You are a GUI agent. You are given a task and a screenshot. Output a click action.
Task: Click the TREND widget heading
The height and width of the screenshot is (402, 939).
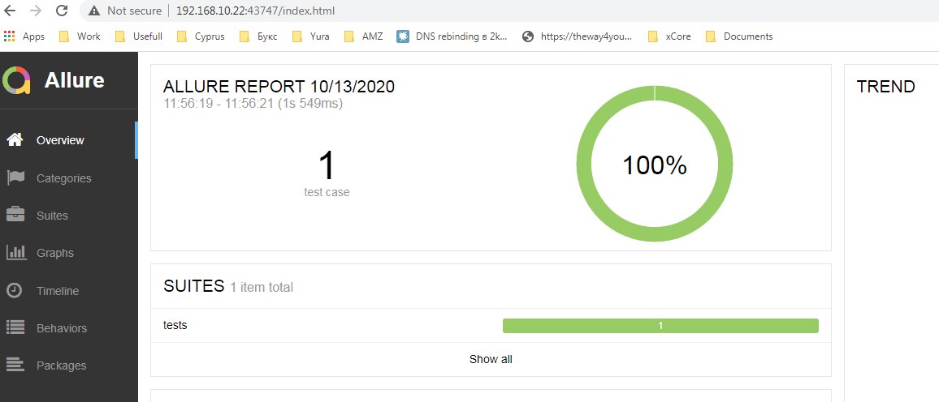pyautogui.click(x=885, y=87)
